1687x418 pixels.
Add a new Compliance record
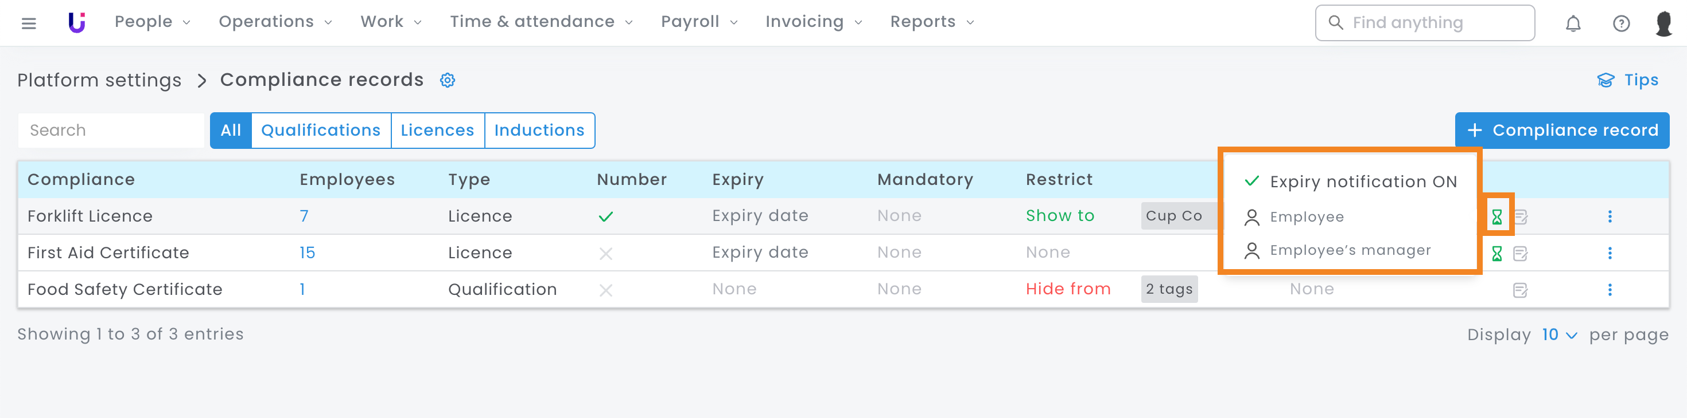1562,131
